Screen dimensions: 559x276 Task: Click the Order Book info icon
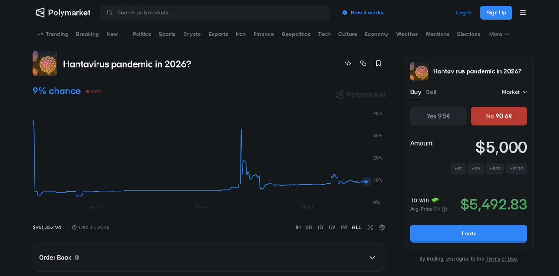[x=76, y=258]
